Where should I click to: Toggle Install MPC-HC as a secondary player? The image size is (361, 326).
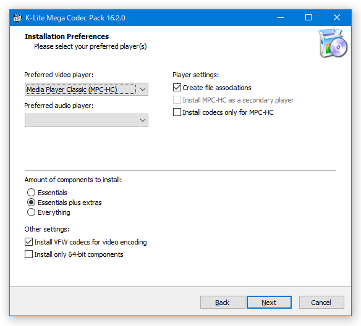[x=177, y=100]
